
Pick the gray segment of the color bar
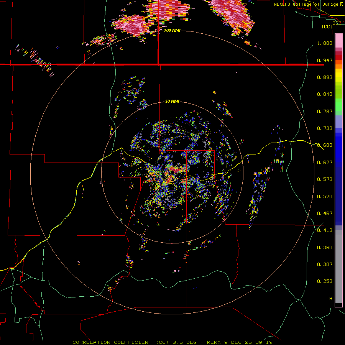click(x=338, y=266)
